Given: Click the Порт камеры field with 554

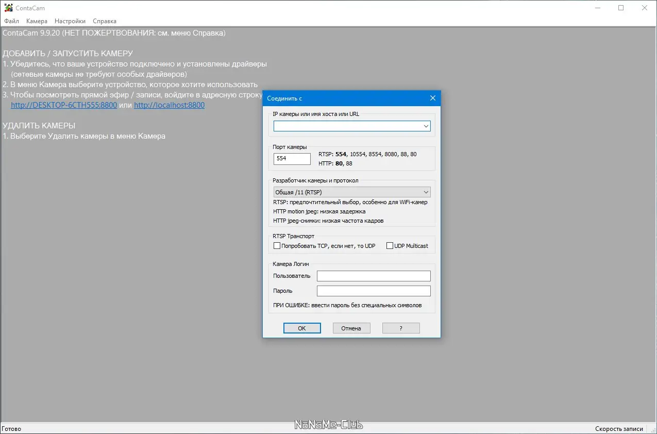Looking at the screenshot, I should click(x=292, y=159).
